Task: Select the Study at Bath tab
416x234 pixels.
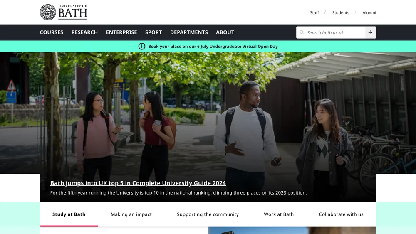Action: click(69, 214)
